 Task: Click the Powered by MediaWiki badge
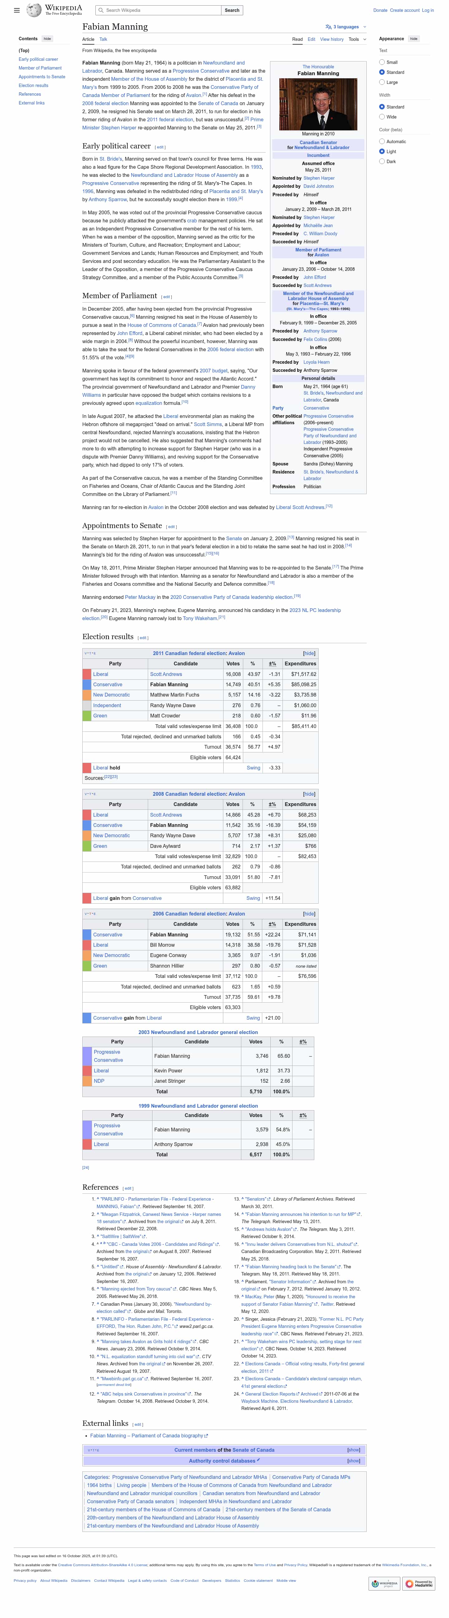click(418, 1583)
